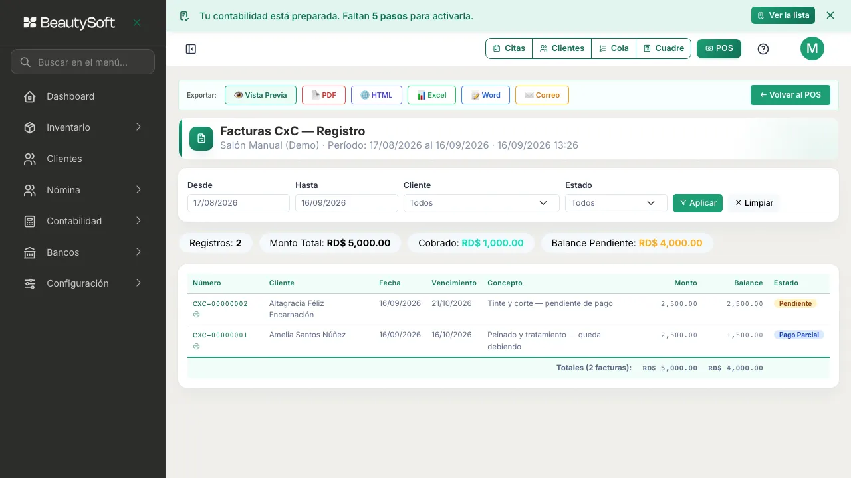Image resolution: width=851 pixels, height=478 pixels.
Task: Click the Inventario box icon
Action: click(x=30, y=127)
